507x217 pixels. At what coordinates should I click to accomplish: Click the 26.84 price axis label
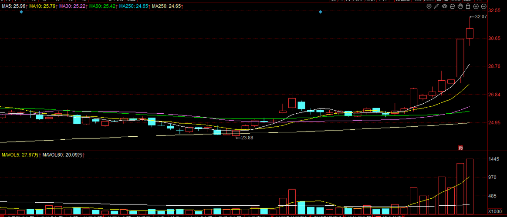point(494,95)
